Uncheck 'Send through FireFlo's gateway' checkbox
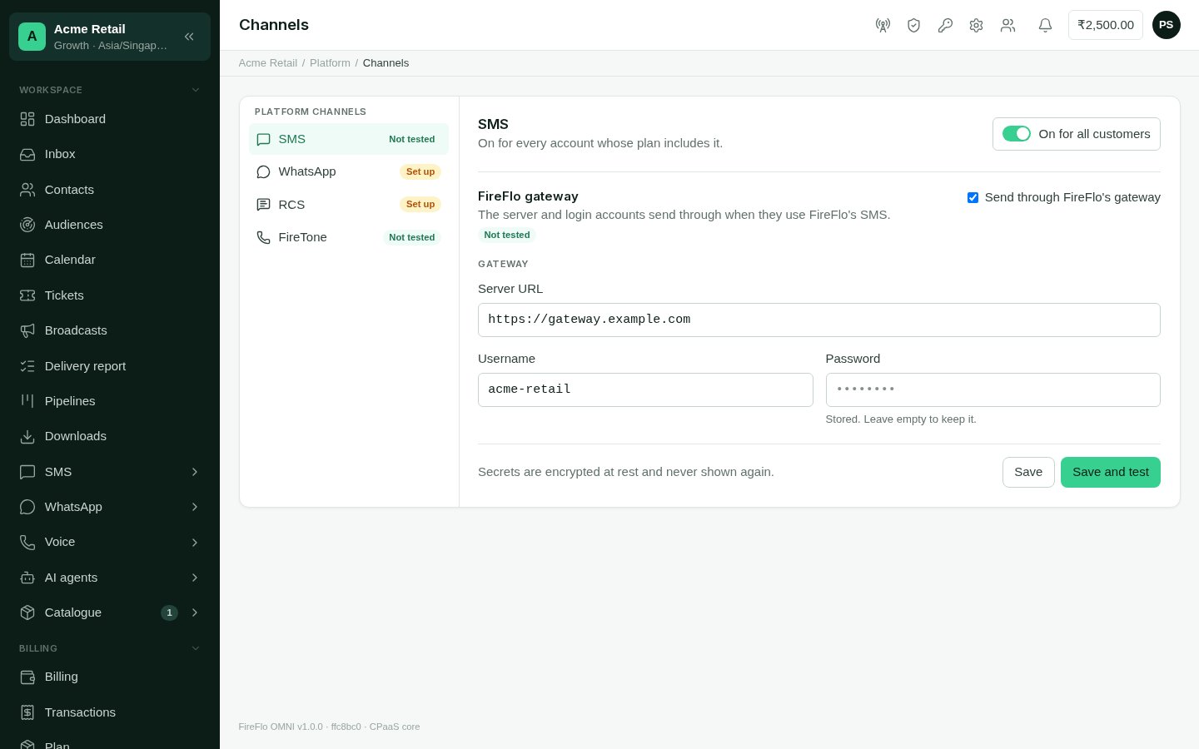This screenshot has width=1199, height=749. (973, 197)
